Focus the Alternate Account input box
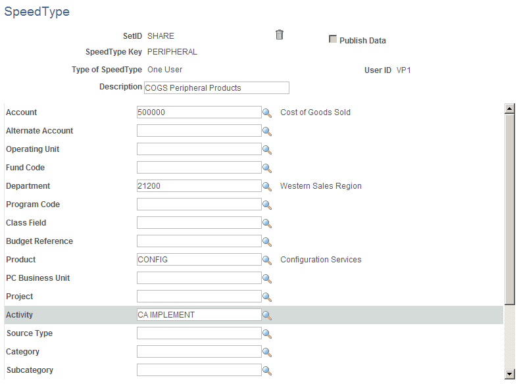The width and height of the screenshot is (519, 384). [x=199, y=131]
